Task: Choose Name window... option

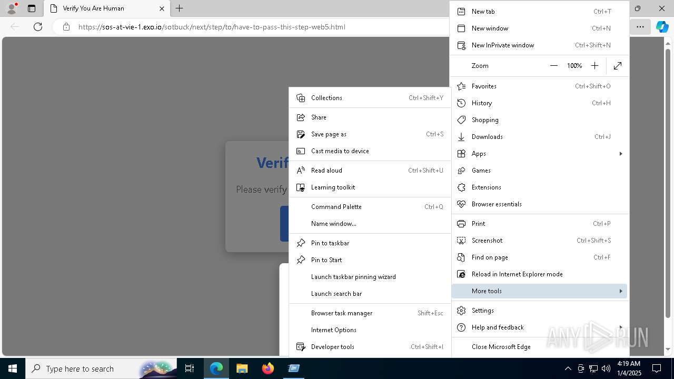Action: (370, 224)
